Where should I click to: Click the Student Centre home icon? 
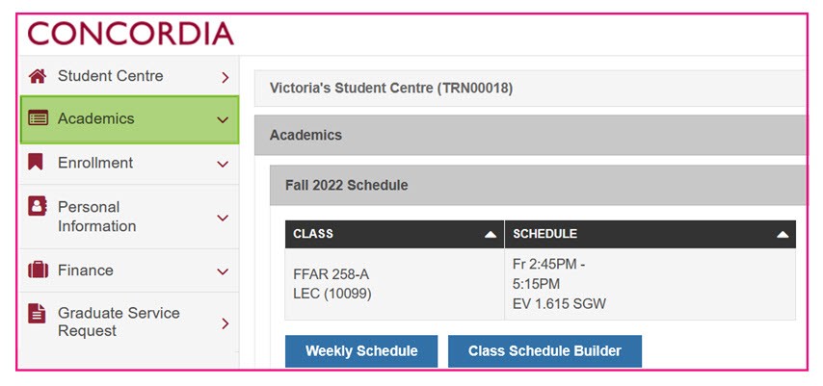coord(38,76)
